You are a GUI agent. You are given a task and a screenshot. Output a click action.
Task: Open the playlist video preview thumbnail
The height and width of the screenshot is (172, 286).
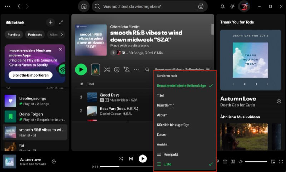click(x=95, y=69)
